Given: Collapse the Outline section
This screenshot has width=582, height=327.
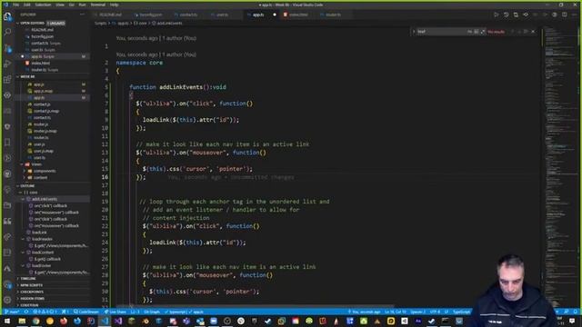Looking at the screenshot, I should click(53, 185).
